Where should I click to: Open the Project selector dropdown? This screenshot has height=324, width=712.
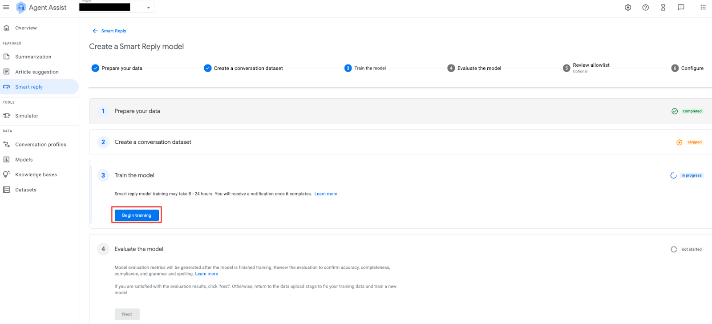pos(117,7)
